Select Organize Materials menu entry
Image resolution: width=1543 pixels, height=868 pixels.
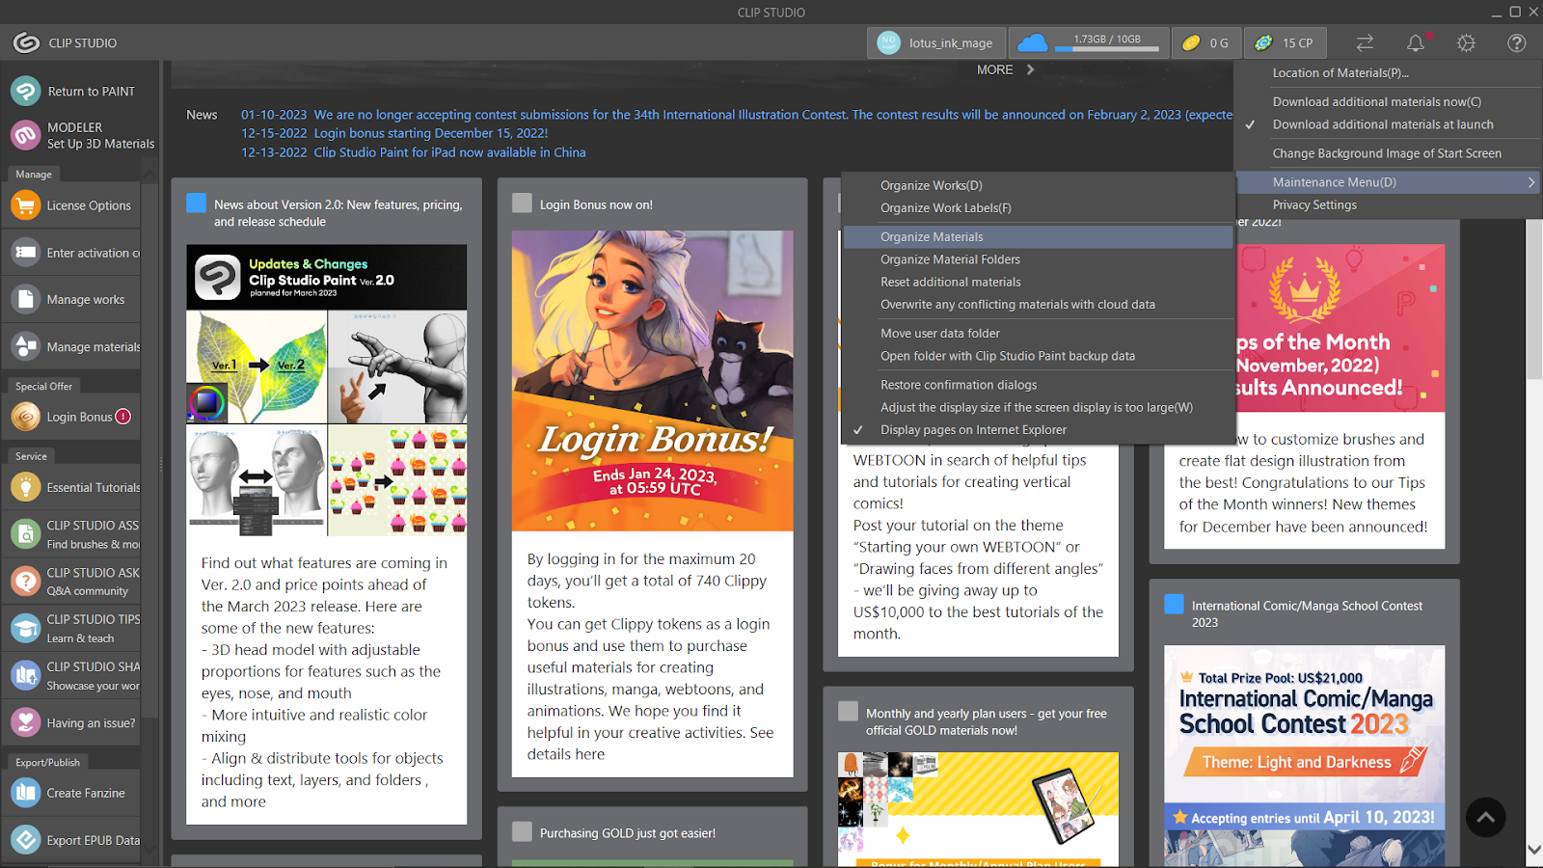tap(1039, 236)
